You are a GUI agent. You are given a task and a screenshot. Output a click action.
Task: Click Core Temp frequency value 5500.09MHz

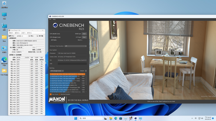click(30, 45)
